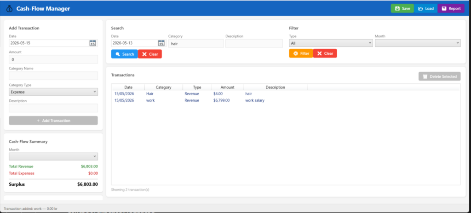The height and width of the screenshot is (213, 471).
Task: Run the Search button
Action: (124, 54)
